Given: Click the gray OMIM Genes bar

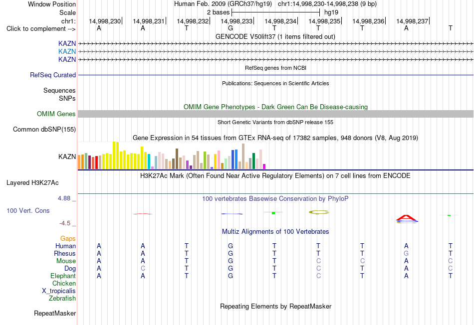Looking at the screenshot, I should [275, 114].
